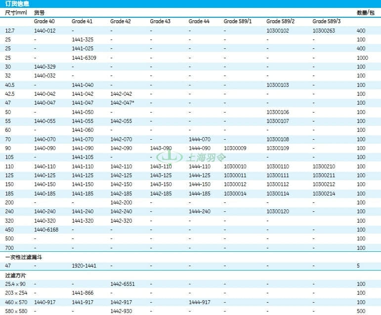Click the green watermark logo icon

click(169, 157)
